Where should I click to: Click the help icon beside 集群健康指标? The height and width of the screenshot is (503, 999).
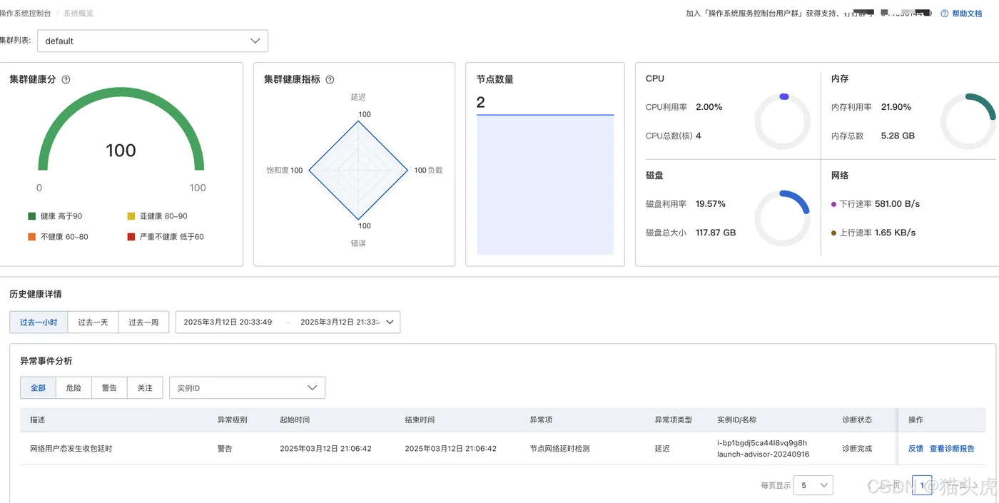click(330, 80)
